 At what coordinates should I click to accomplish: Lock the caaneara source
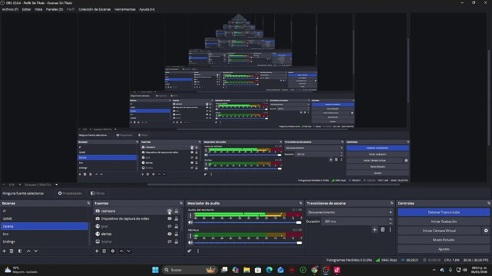pos(176,211)
